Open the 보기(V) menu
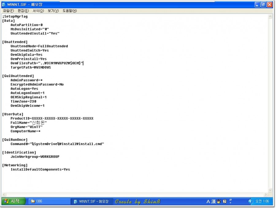The width and height of the screenshot is (276, 208). (53, 11)
